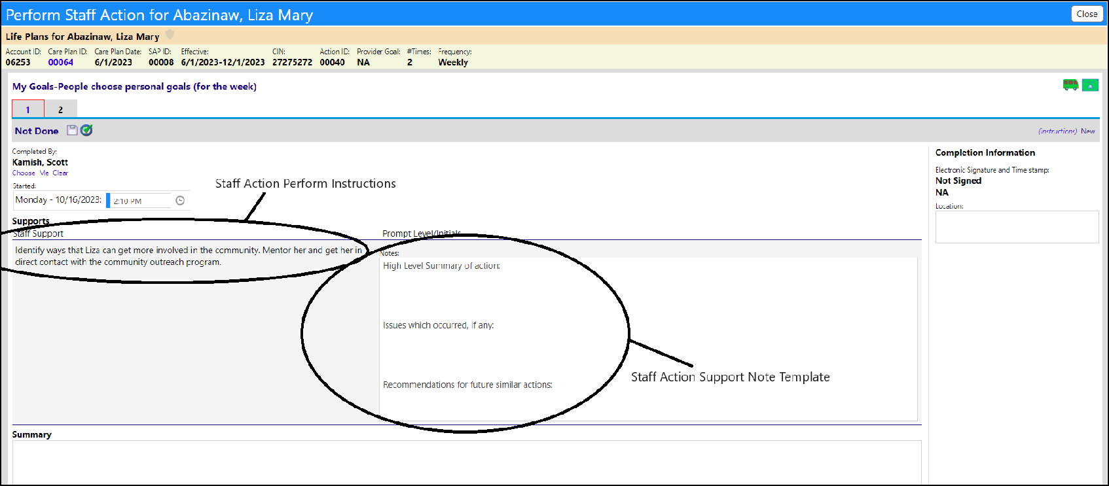1109x486 pixels.
Task: Click the Effective range 6/1/2023-12/1/2023
Action: [x=223, y=62]
